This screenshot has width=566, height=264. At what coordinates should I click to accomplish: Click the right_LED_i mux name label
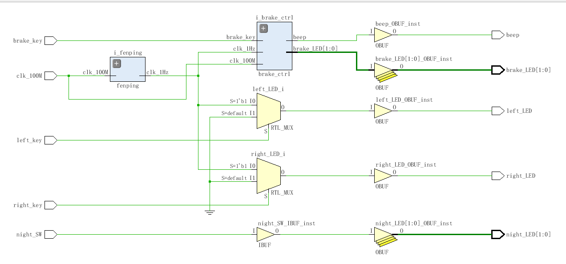(x=268, y=154)
